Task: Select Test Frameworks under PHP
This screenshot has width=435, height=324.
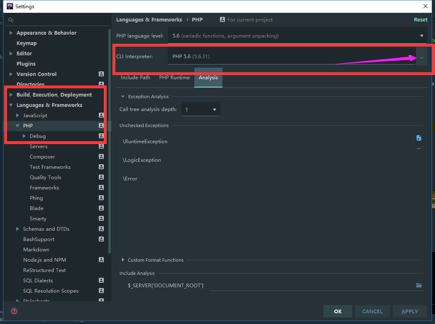Action: click(50, 167)
